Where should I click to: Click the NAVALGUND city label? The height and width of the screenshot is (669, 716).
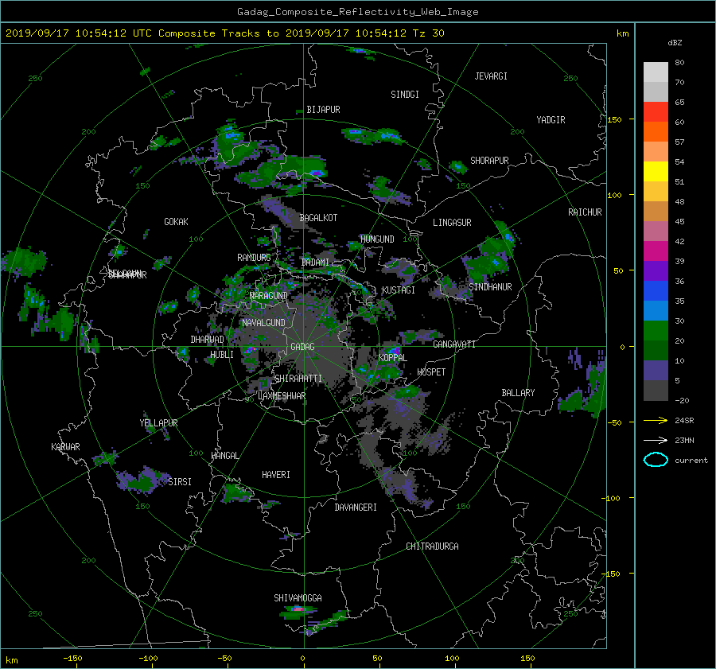click(263, 323)
